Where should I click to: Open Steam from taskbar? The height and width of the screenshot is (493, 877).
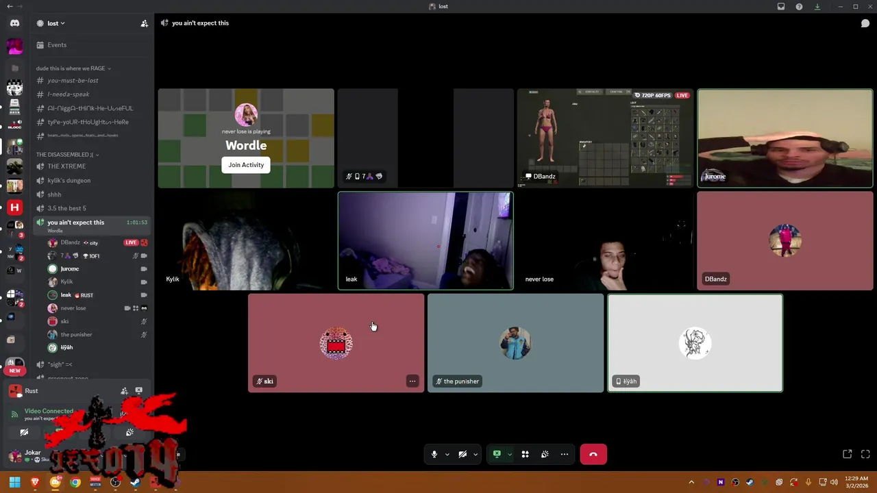click(135, 482)
